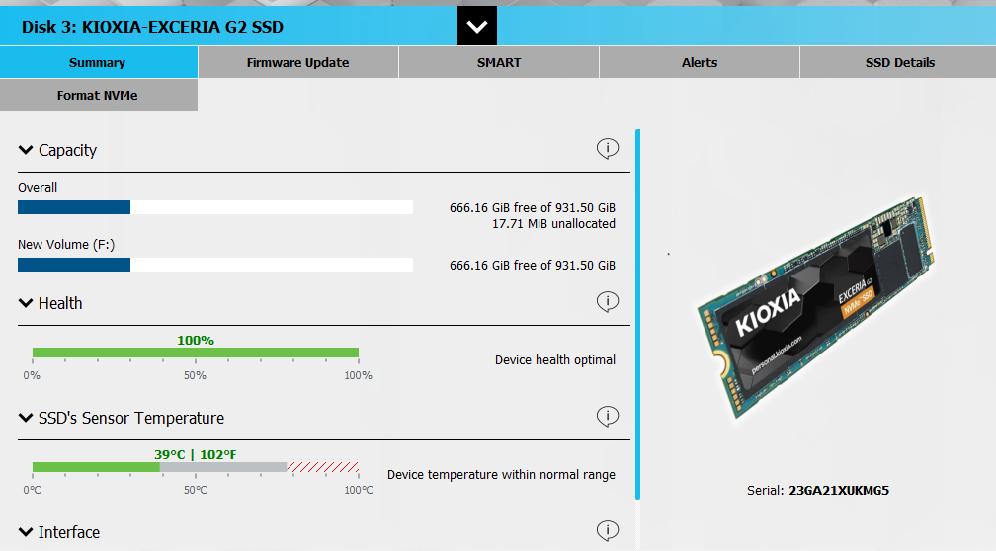The image size is (996, 551).
Task: Click the temperature gauge bar
Action: click(196, 466)
